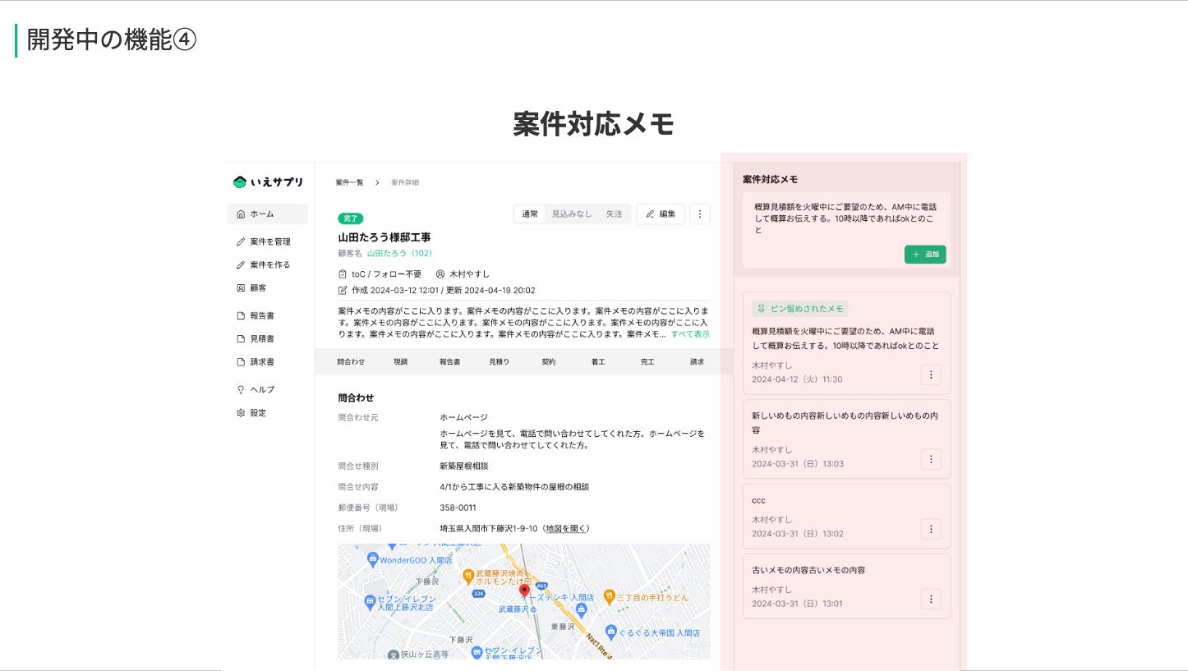The image size is (1188, 671).
Task: Open ホーム in the sidebar
Action: (268, 214)
